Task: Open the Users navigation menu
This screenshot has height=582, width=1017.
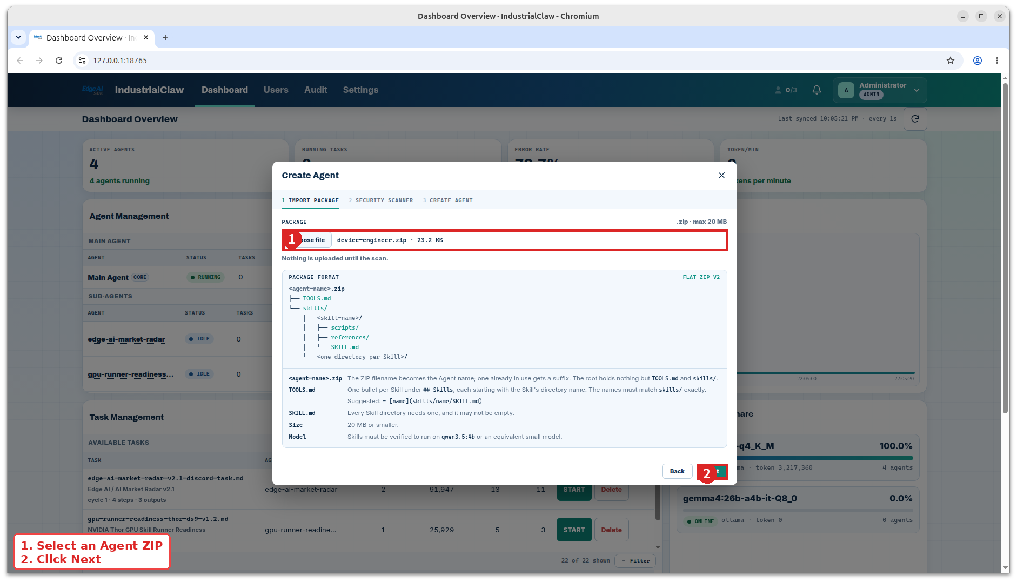Action: 276,90
